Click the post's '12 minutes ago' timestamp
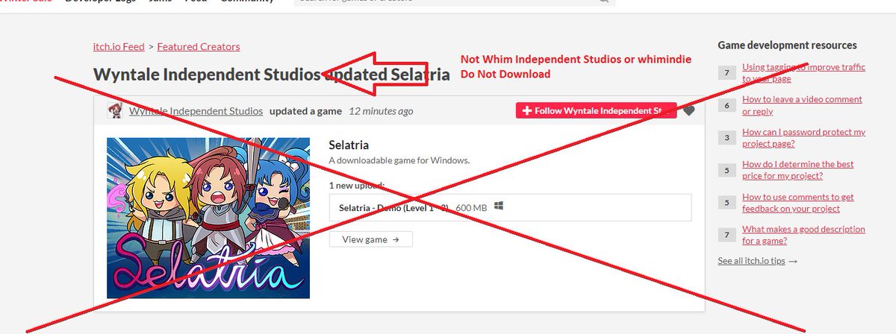Screen dimensions: 896x334 pos(381,111)
